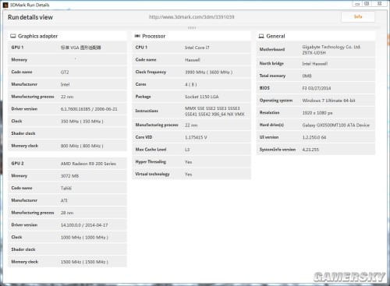390x286 pixels.
Task: Click the Info button
Action: [358, 17]
